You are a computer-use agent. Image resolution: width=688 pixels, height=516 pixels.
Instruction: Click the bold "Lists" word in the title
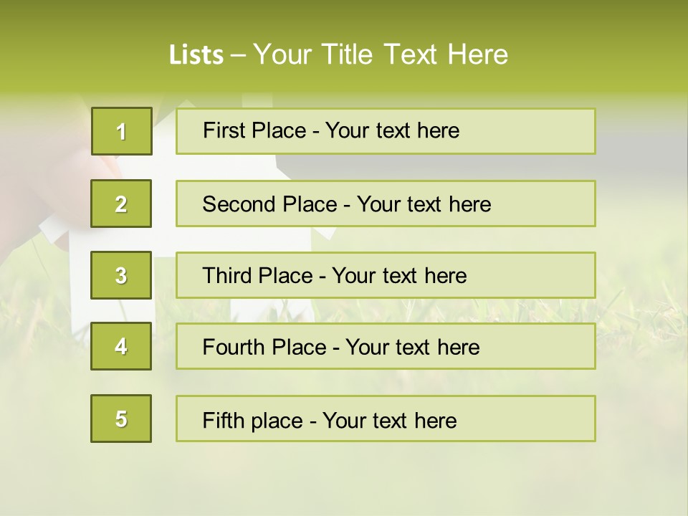pos(196,55)
